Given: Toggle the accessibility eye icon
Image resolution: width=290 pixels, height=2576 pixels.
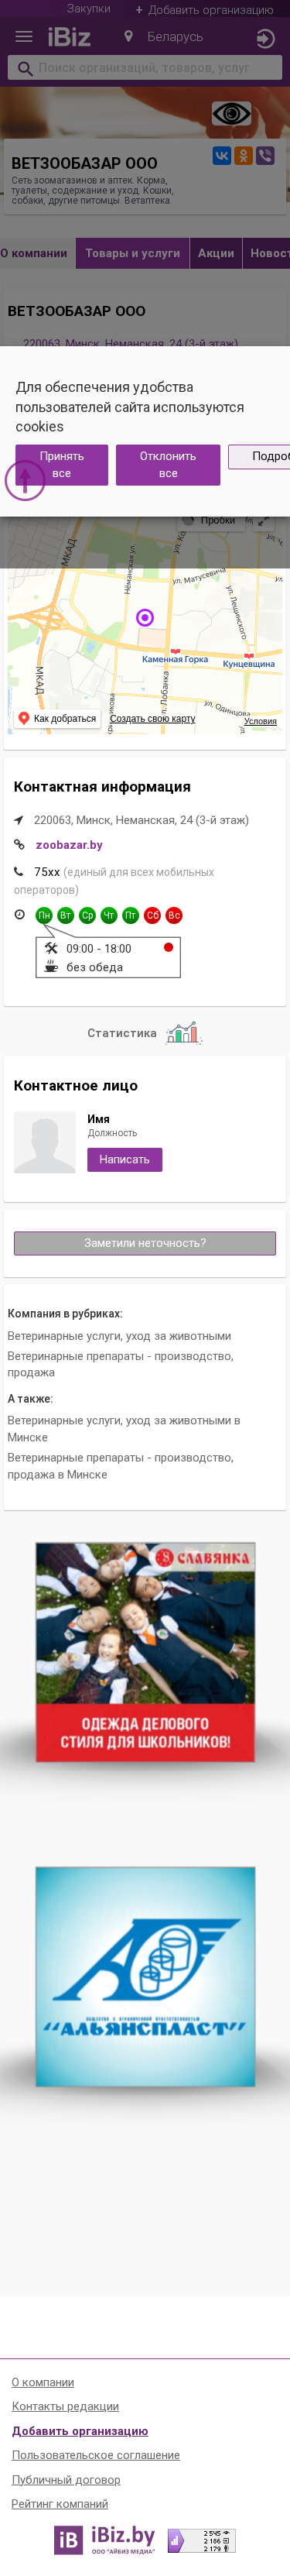Looking at the screenshot, I should coord(231,113).
